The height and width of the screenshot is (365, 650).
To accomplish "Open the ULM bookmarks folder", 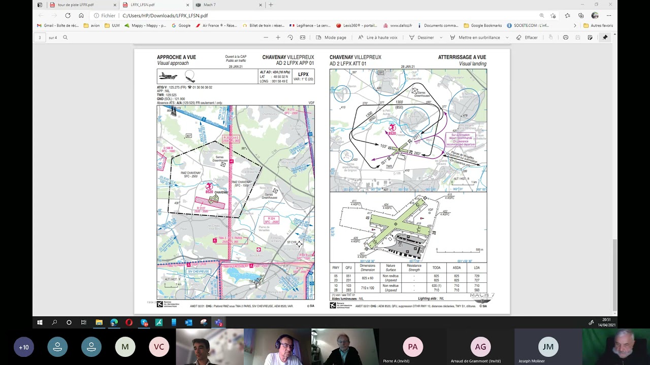I will coord(112,25).
